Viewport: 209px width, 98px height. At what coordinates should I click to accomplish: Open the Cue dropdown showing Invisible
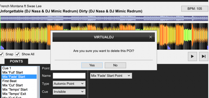coord(69,92)
